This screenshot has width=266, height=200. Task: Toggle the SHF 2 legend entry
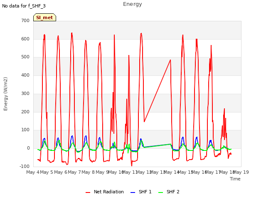169,192
